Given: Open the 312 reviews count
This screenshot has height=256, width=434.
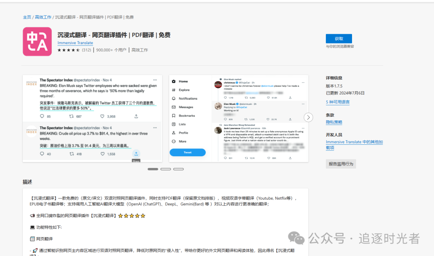Looking at the screenshot, I should 86,50.
